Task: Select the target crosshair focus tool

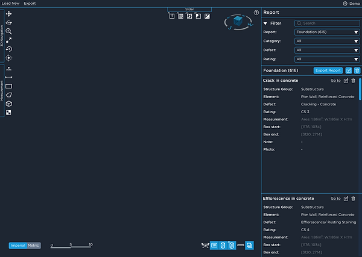Action: [x=9, y=58]
